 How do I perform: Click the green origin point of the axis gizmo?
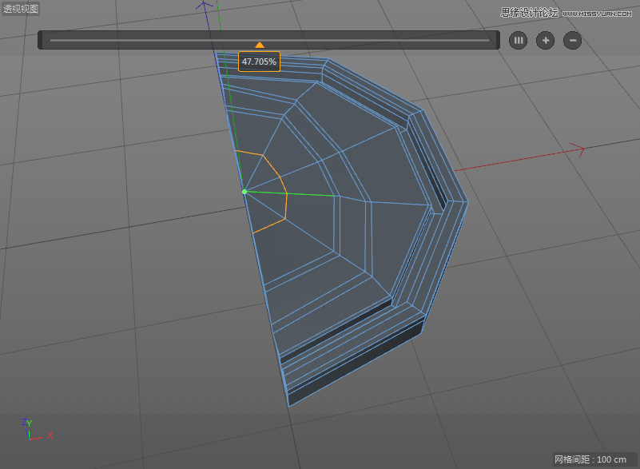click(244, 191)
